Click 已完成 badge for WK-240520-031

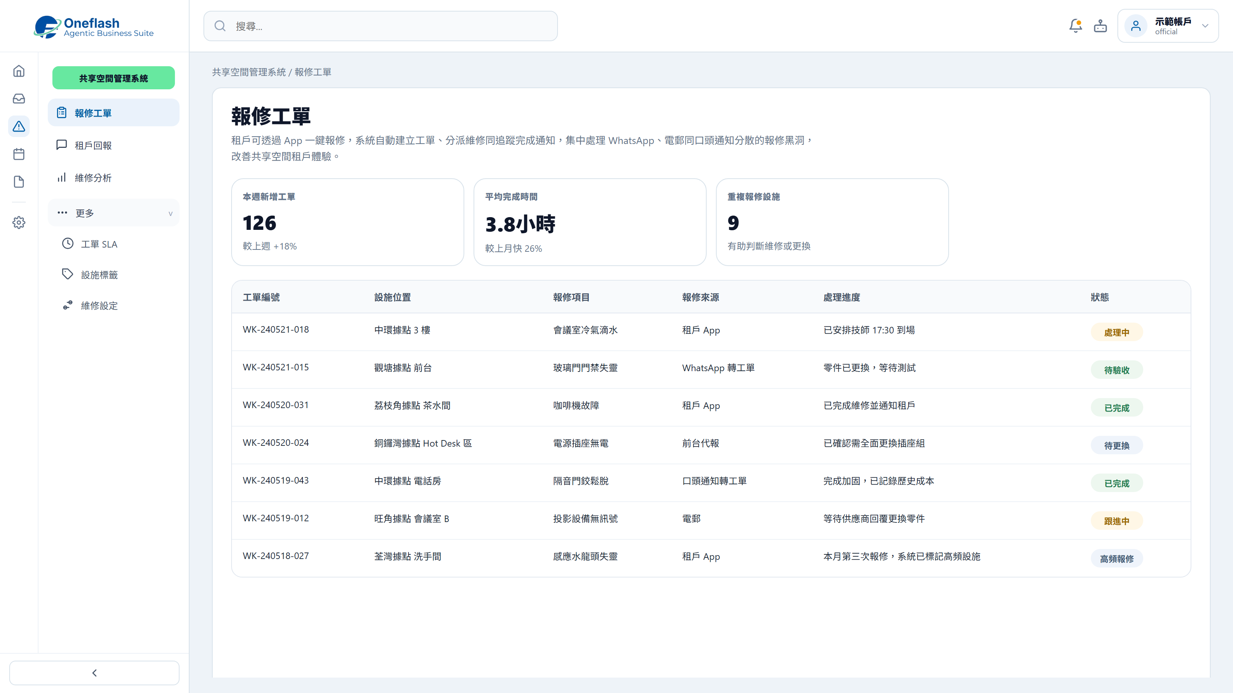pyautogui.click(x=1117, y=407)
